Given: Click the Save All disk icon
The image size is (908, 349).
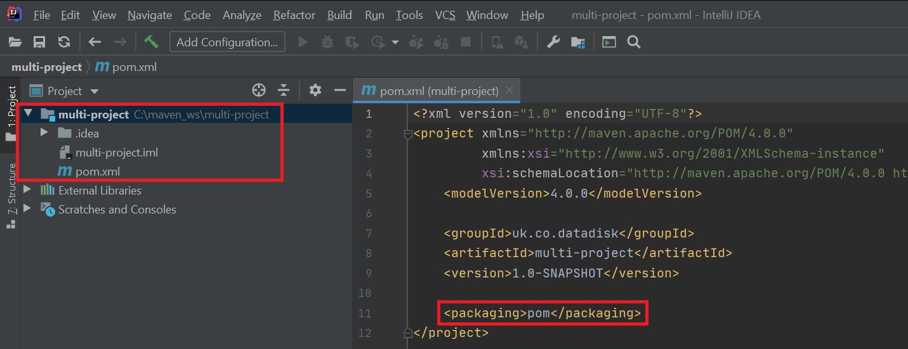Looking at the screenshot, I should (x=39, y=42).
